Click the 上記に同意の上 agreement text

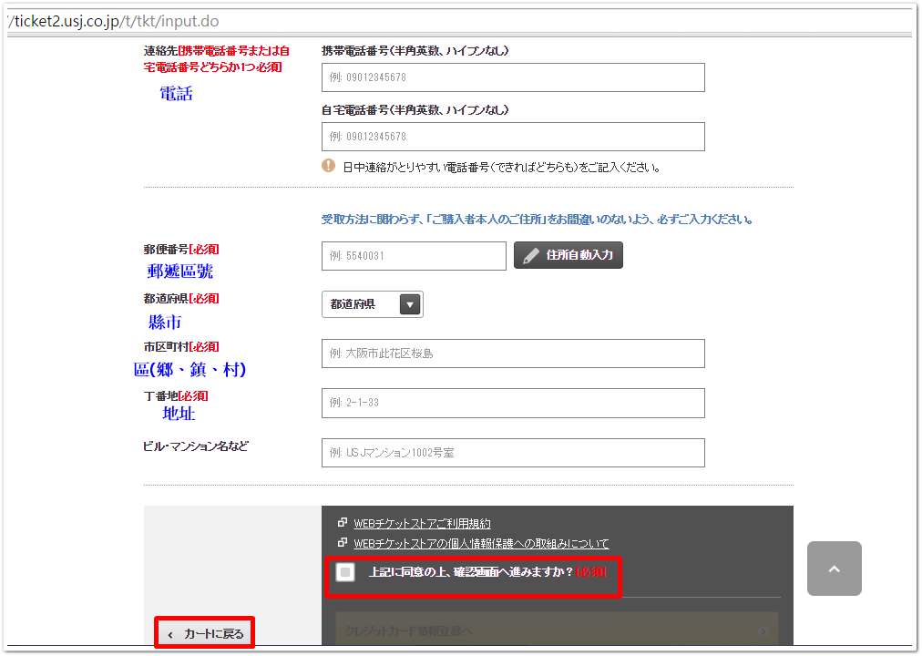click(487, 572)
